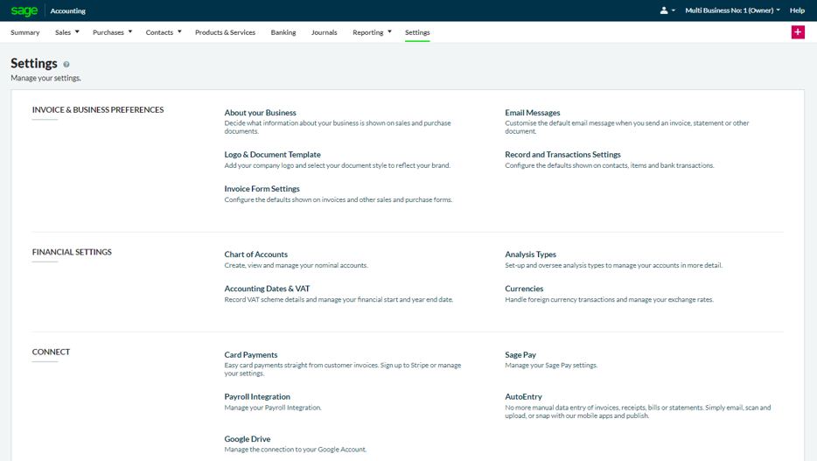Open the Contacts dropdown menu

point(163,32)
